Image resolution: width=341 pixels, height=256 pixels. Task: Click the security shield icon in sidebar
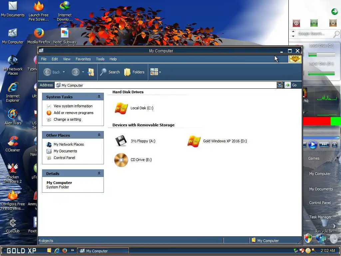click(308, 238)
